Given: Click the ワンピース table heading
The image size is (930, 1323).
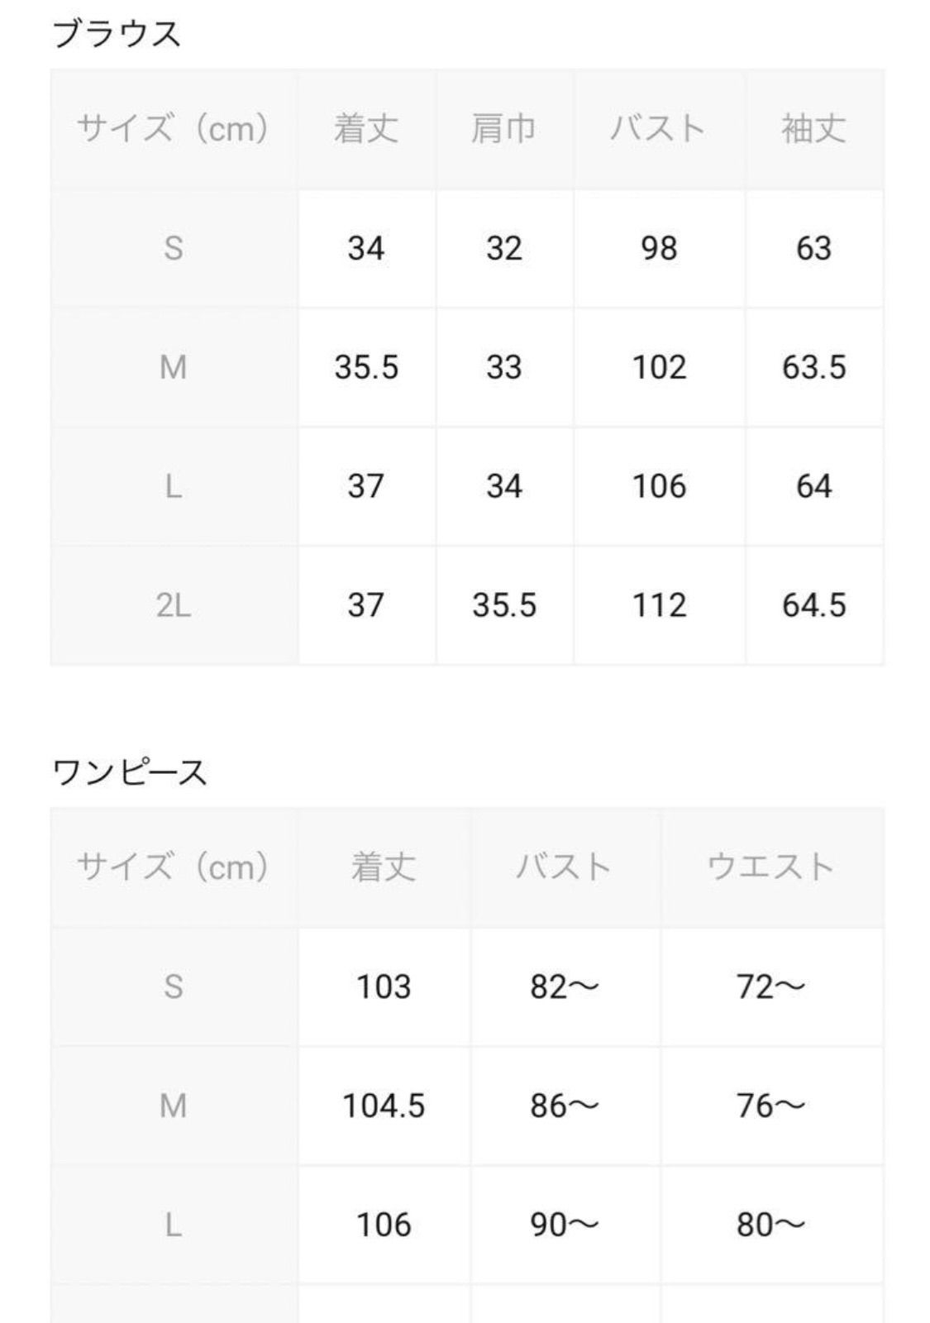Looking at the screenshot, I should pyautogui.click(x=129, y=773).
